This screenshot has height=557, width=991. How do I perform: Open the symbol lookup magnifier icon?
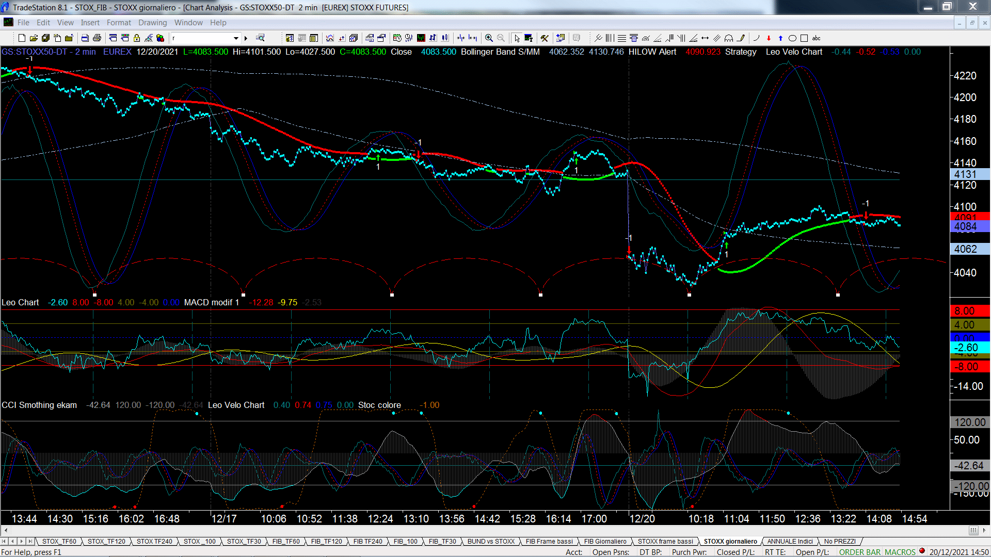pos(260,38)
